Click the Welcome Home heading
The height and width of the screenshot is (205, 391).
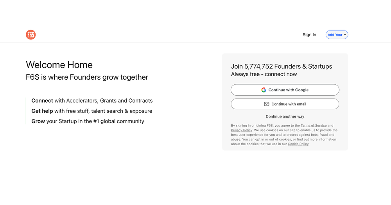59,65
